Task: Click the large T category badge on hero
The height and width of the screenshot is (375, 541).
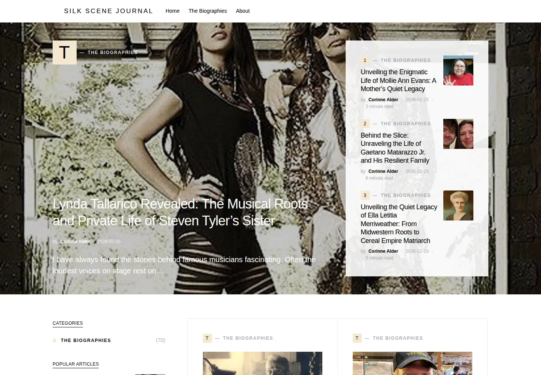Action: pos(65,52)
